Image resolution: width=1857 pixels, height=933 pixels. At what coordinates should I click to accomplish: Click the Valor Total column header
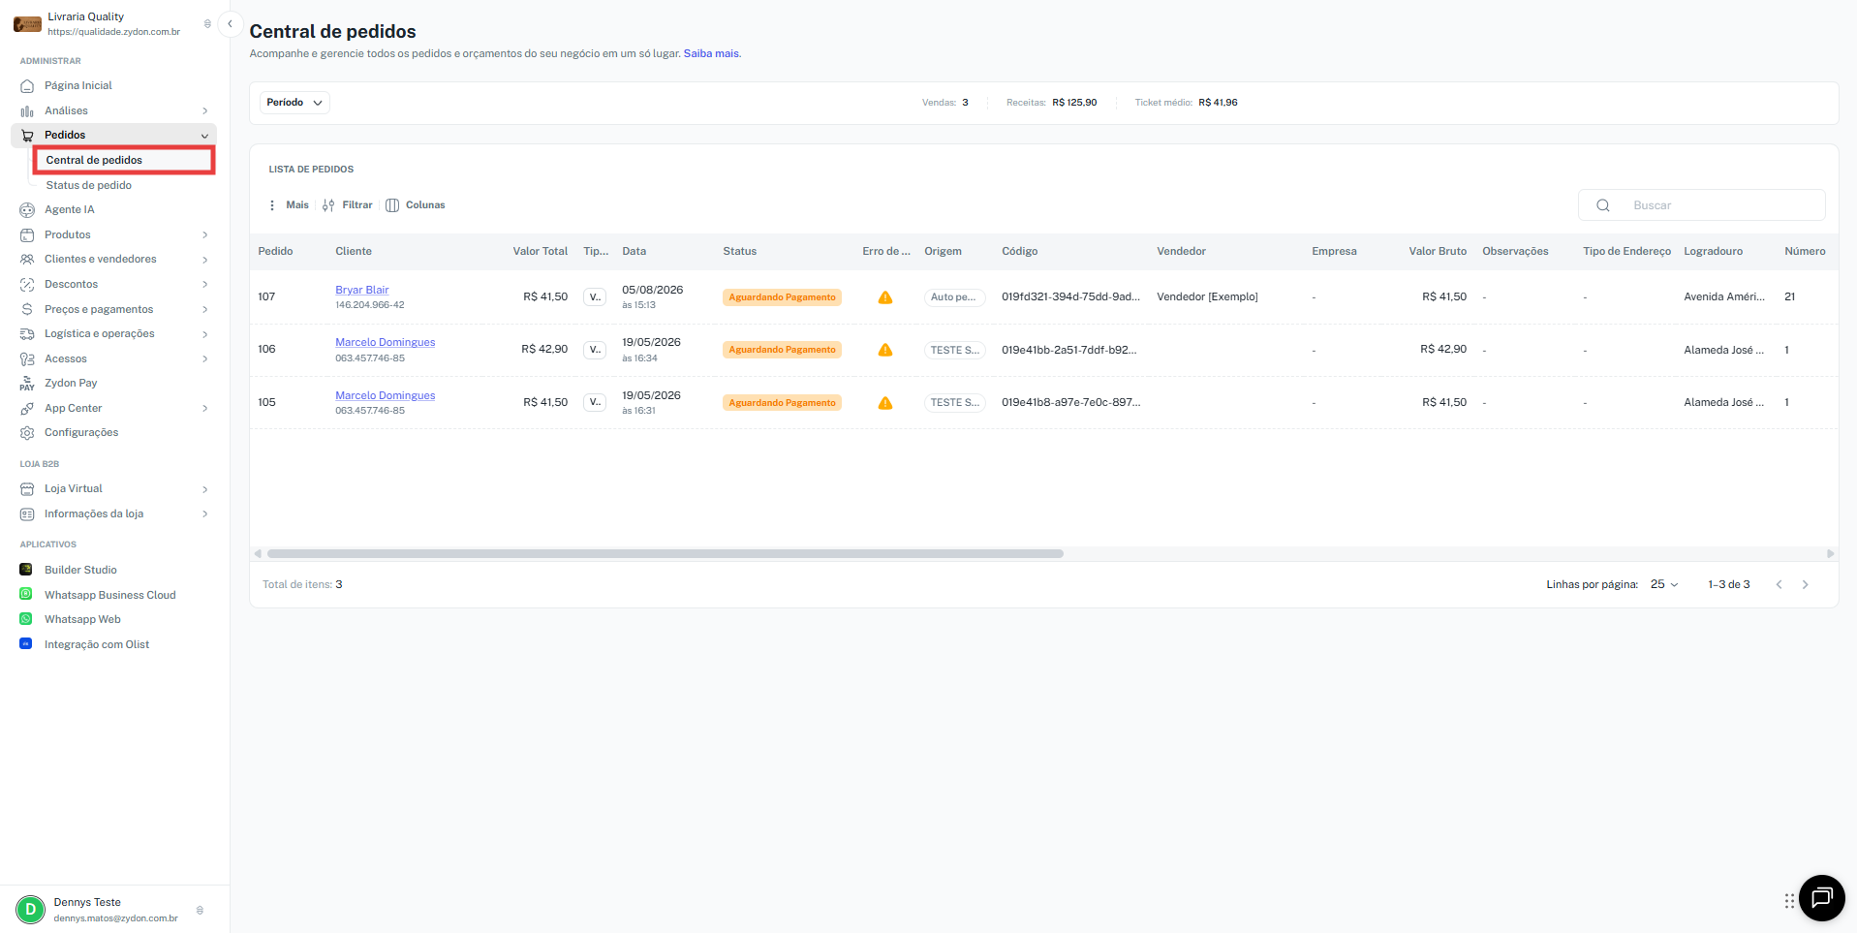[541, 252]
